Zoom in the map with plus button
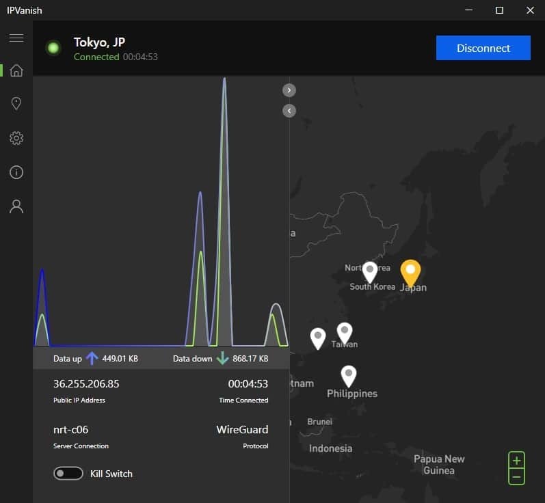The width and height of the screenshot is (545, 503). [517, 460]
